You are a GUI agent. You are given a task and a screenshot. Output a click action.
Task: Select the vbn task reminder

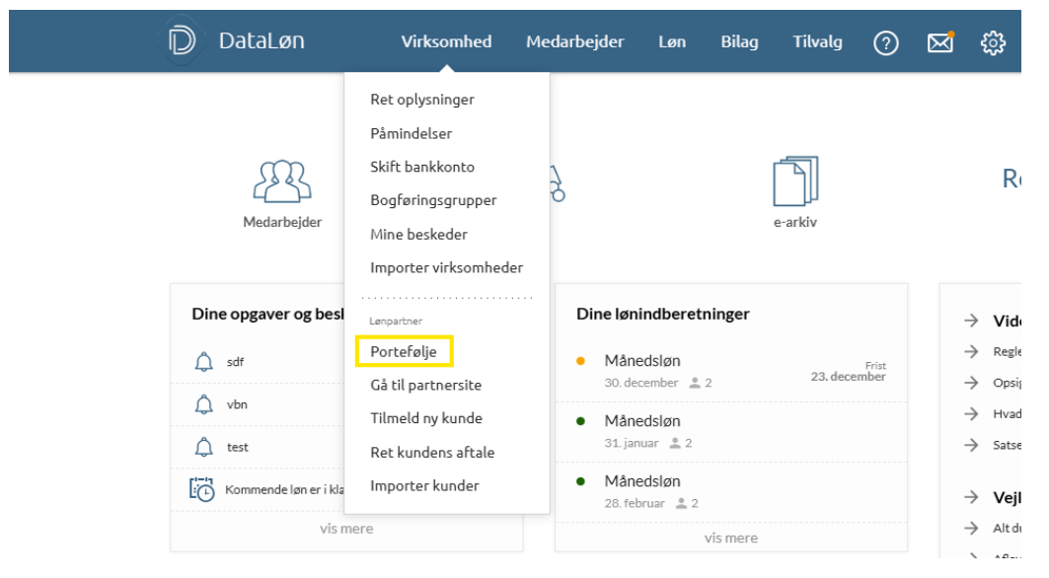tap(237, 404)
